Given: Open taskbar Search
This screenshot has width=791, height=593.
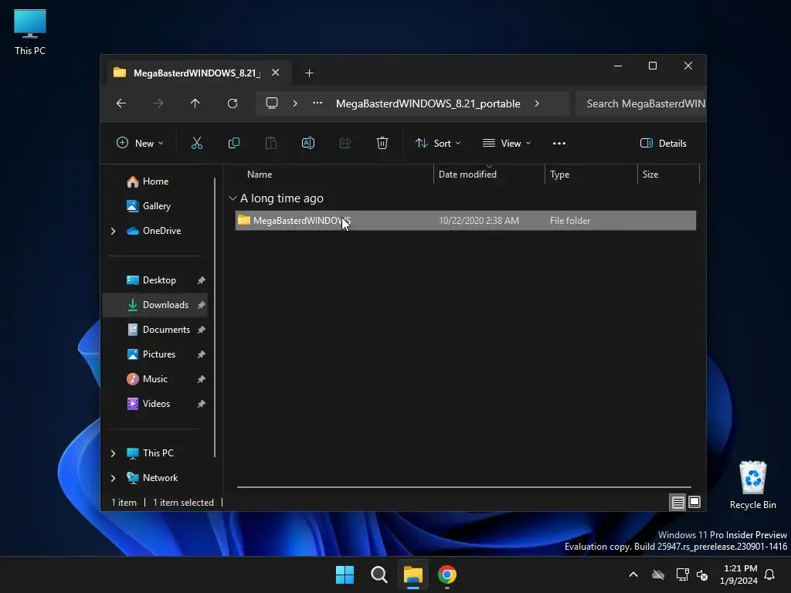Looking at the screenshot, I should pos(379,574).
